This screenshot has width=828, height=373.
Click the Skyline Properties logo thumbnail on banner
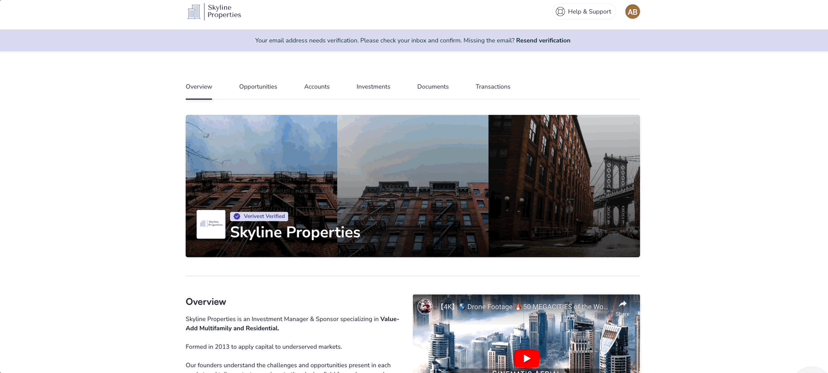pyautogui.click(x=211, y=224)
